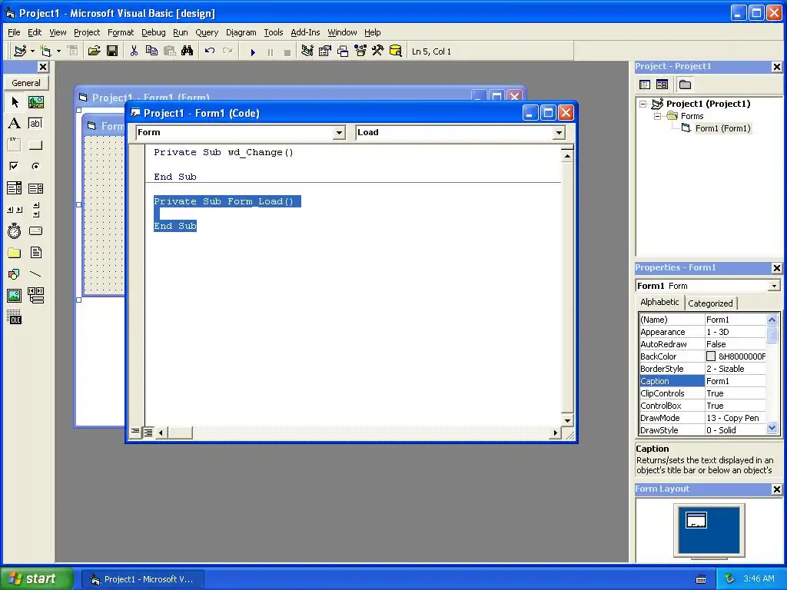Open Object Browser from the toolbar

pyautogui.click(x=360, y=51)
